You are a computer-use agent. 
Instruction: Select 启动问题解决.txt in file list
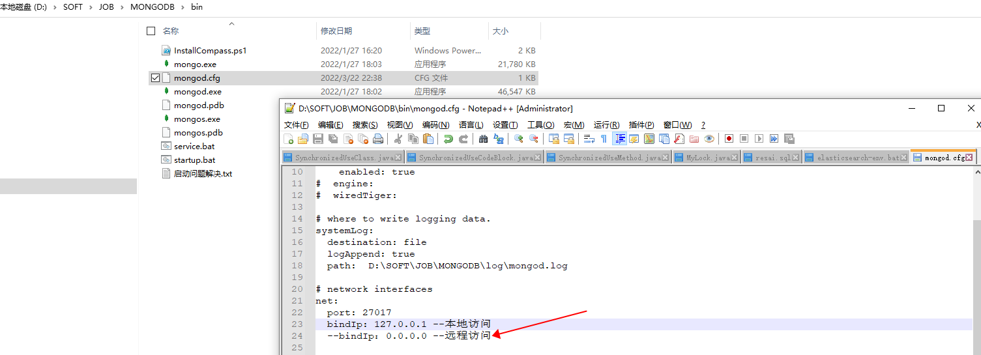pos(203,174)
